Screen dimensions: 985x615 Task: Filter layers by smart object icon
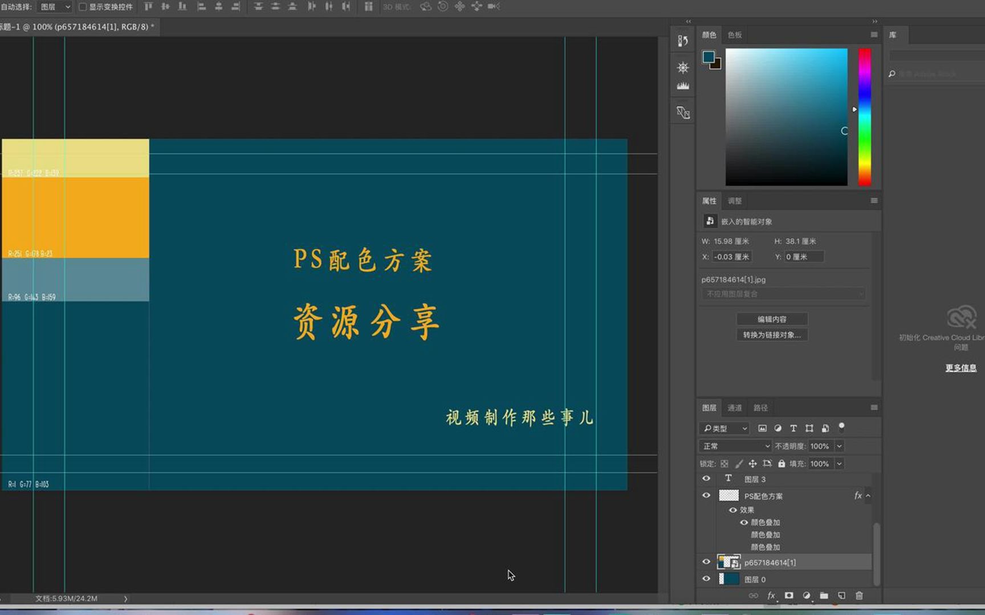(825, 428)
